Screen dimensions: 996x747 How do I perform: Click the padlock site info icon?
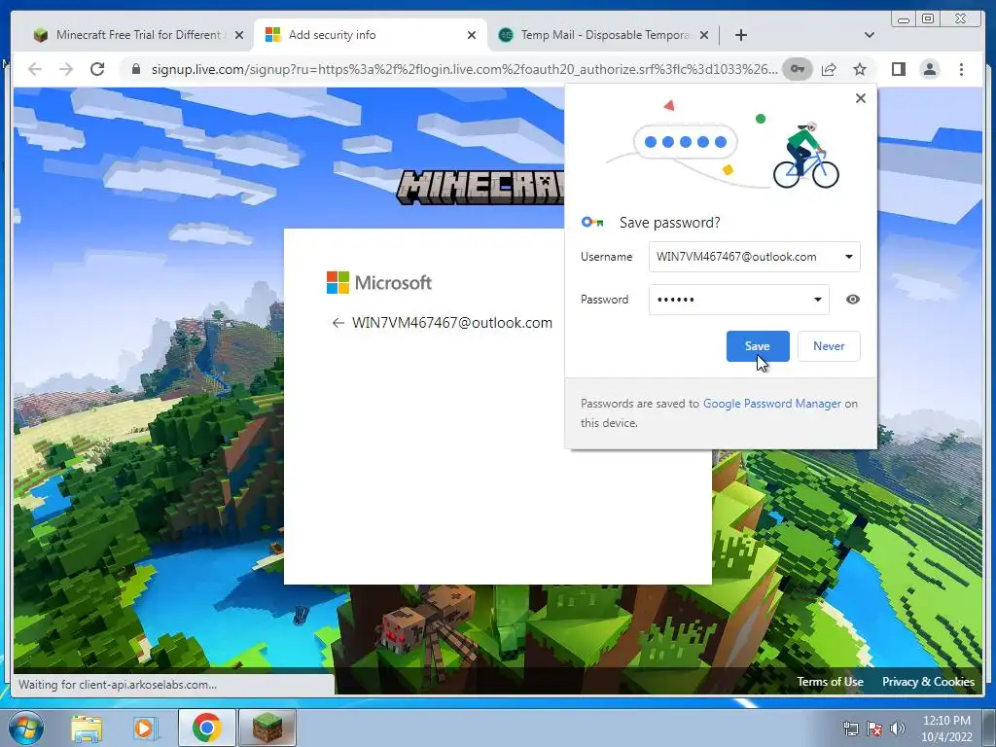[135, 69]
